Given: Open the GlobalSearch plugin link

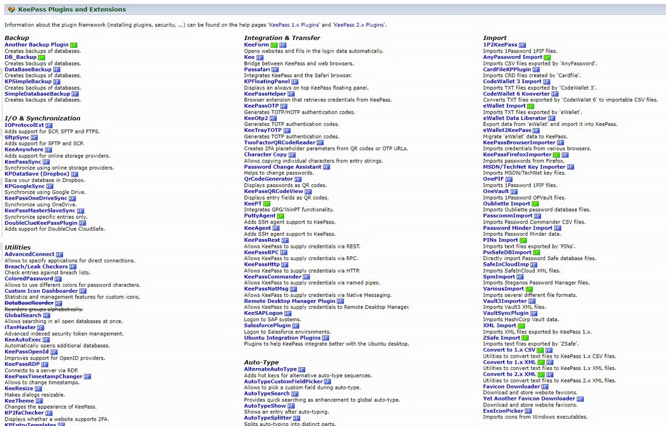Looking at the screenshot, I should point(23,316).
